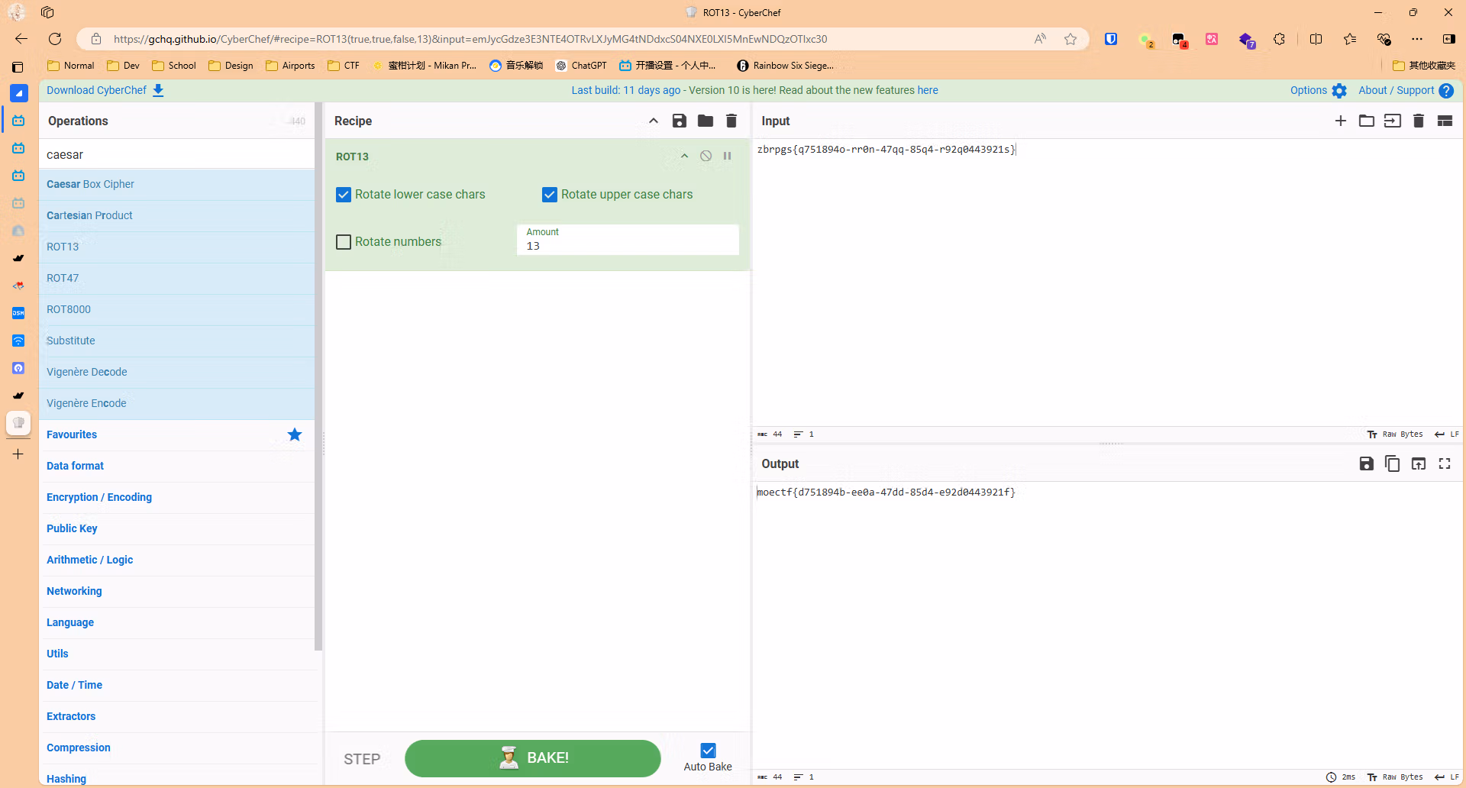1466x788 pixels.
Task: Add a new input tab
Action: (x=1340, y=121)
